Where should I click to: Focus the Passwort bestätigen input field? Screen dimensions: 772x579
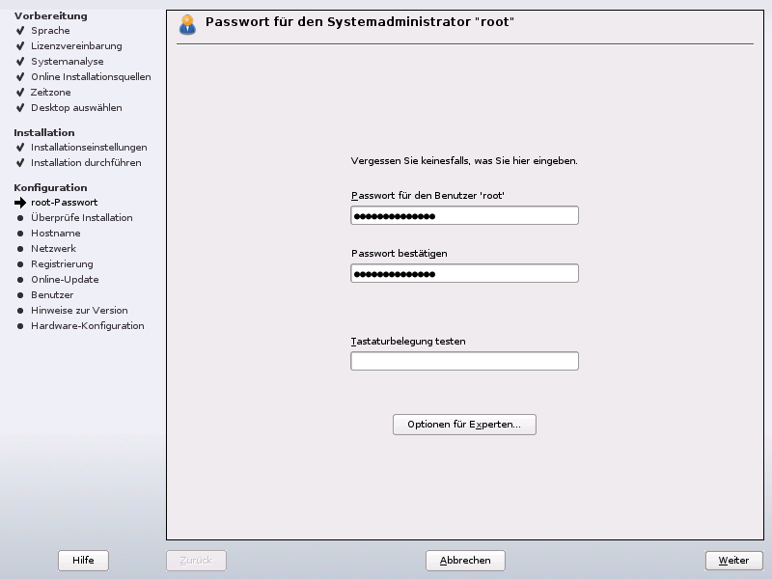click(x=464, y=273)
